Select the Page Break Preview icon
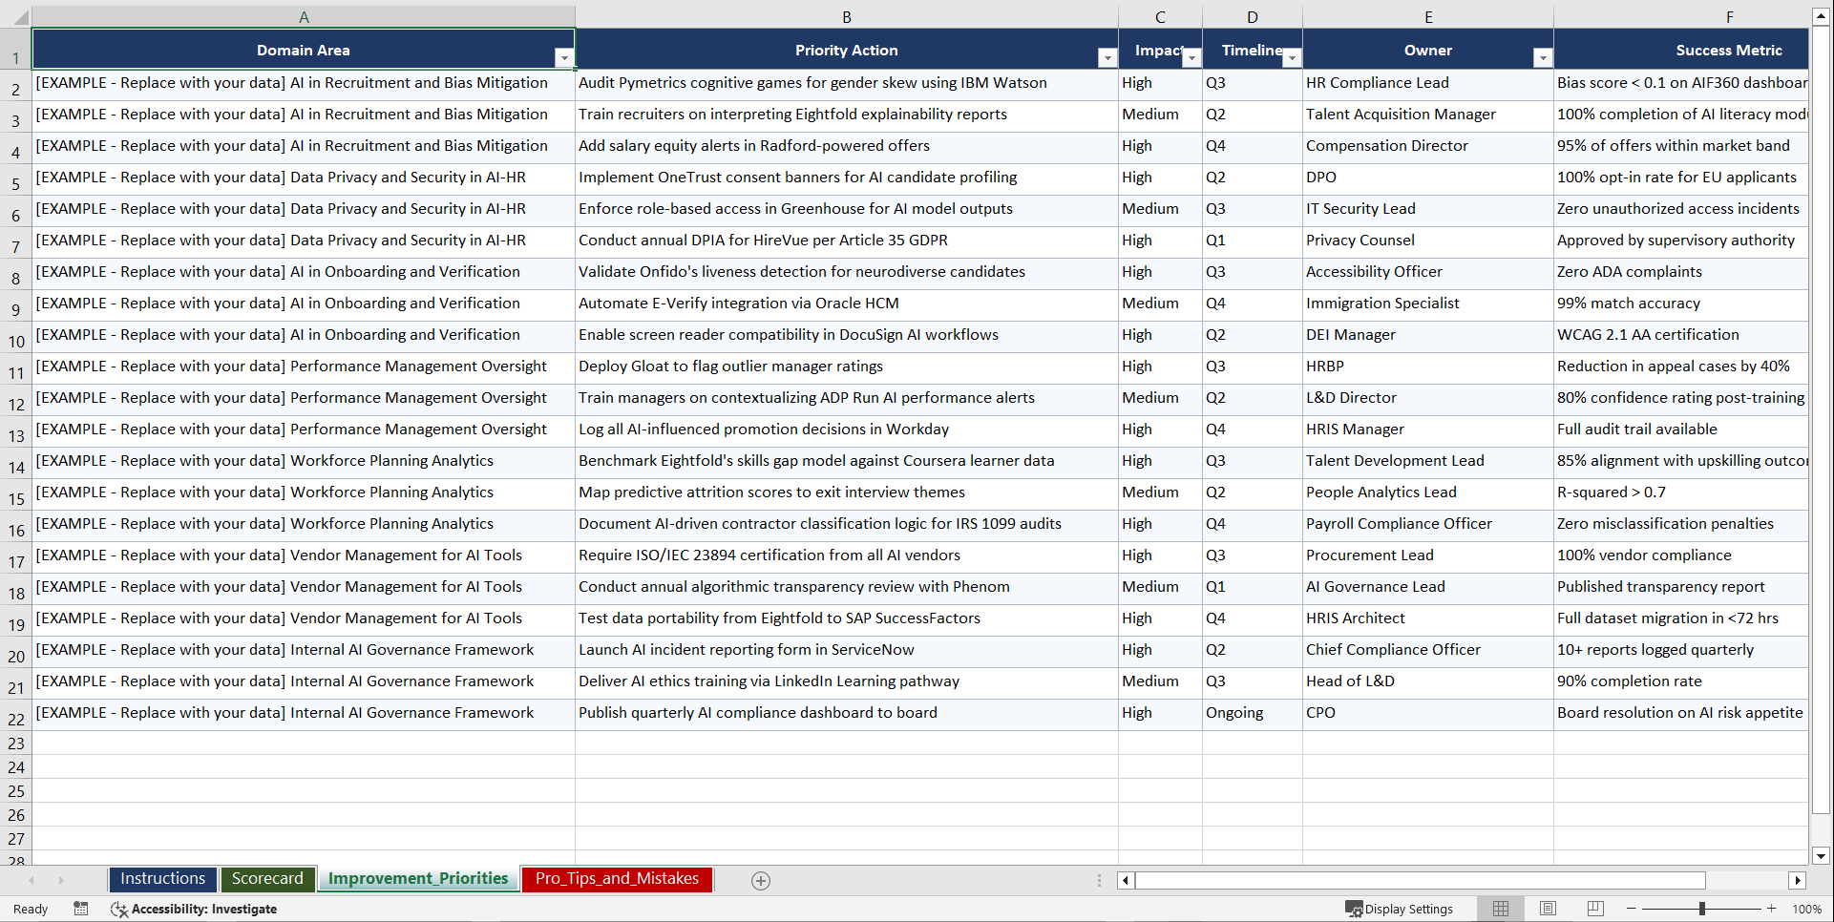1834x922 pixels. (x=1594, y=909)
